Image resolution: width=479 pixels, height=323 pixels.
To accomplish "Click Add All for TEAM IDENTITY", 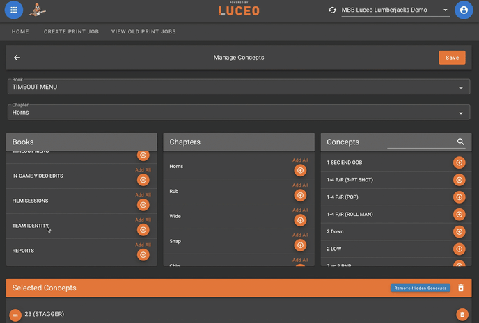I will 143,220.
